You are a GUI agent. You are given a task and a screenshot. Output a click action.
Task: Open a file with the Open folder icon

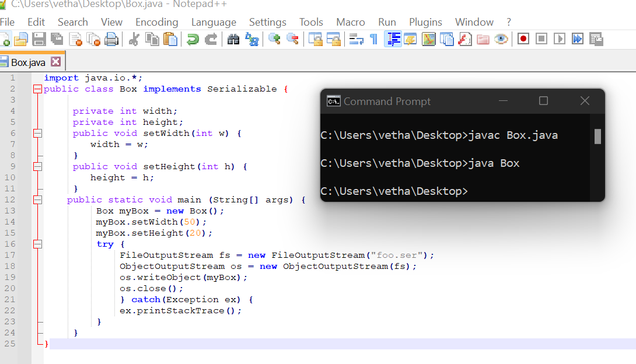point(20,39)
